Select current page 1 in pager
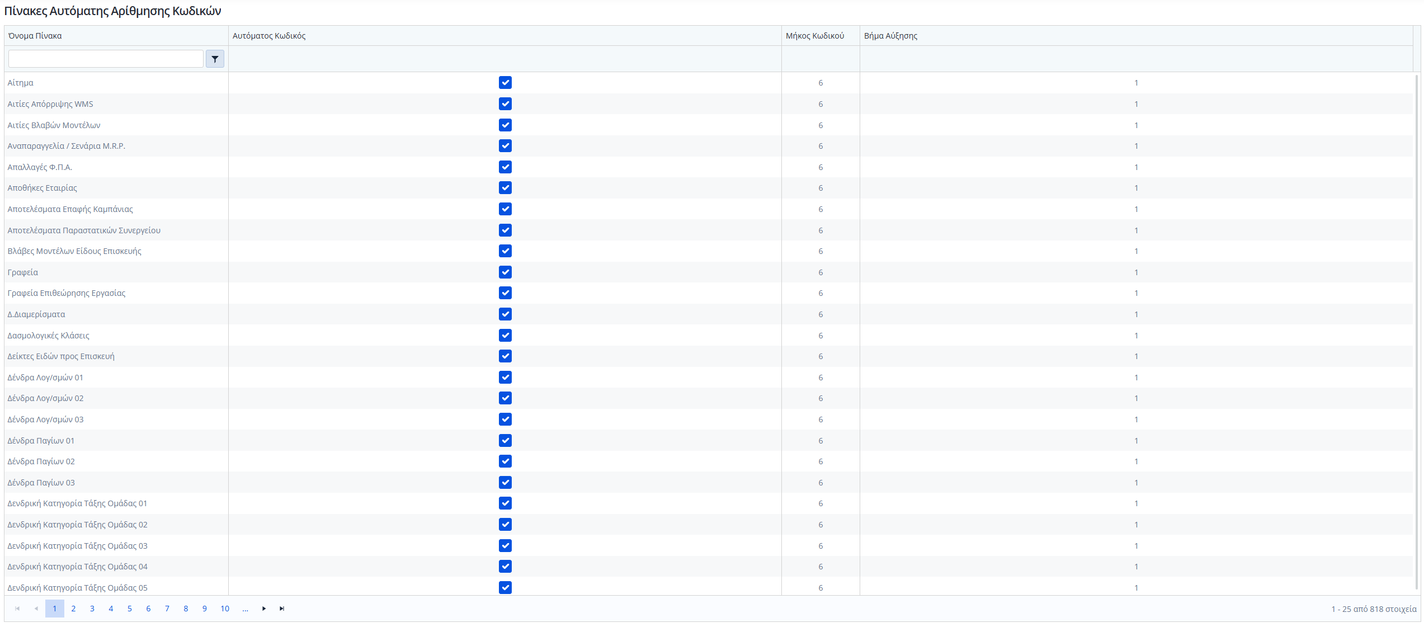This screenshot has width=1424, height=627. pos(55,609)
